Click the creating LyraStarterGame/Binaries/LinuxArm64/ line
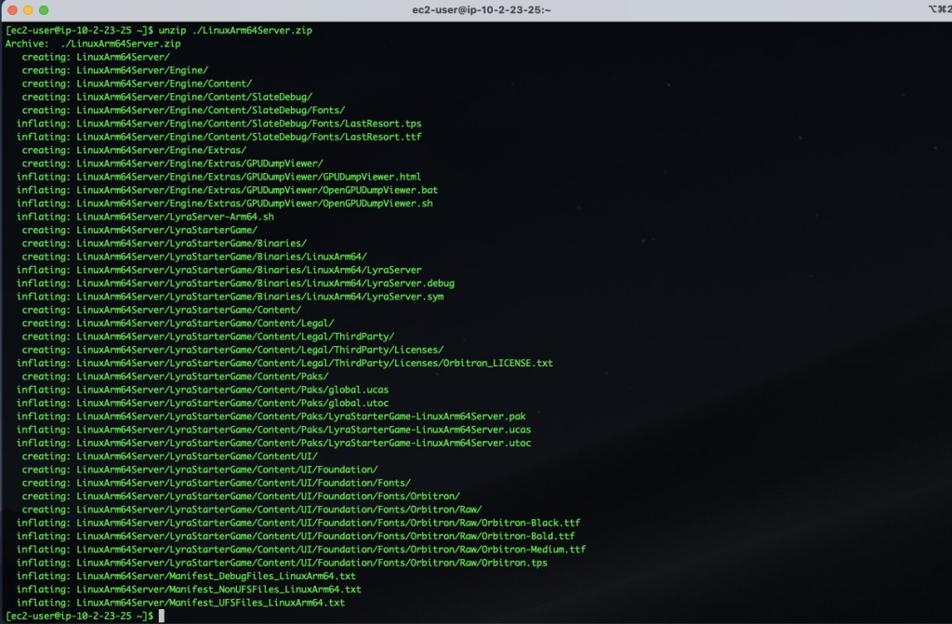The image size is (952, 624). (194, 257)
